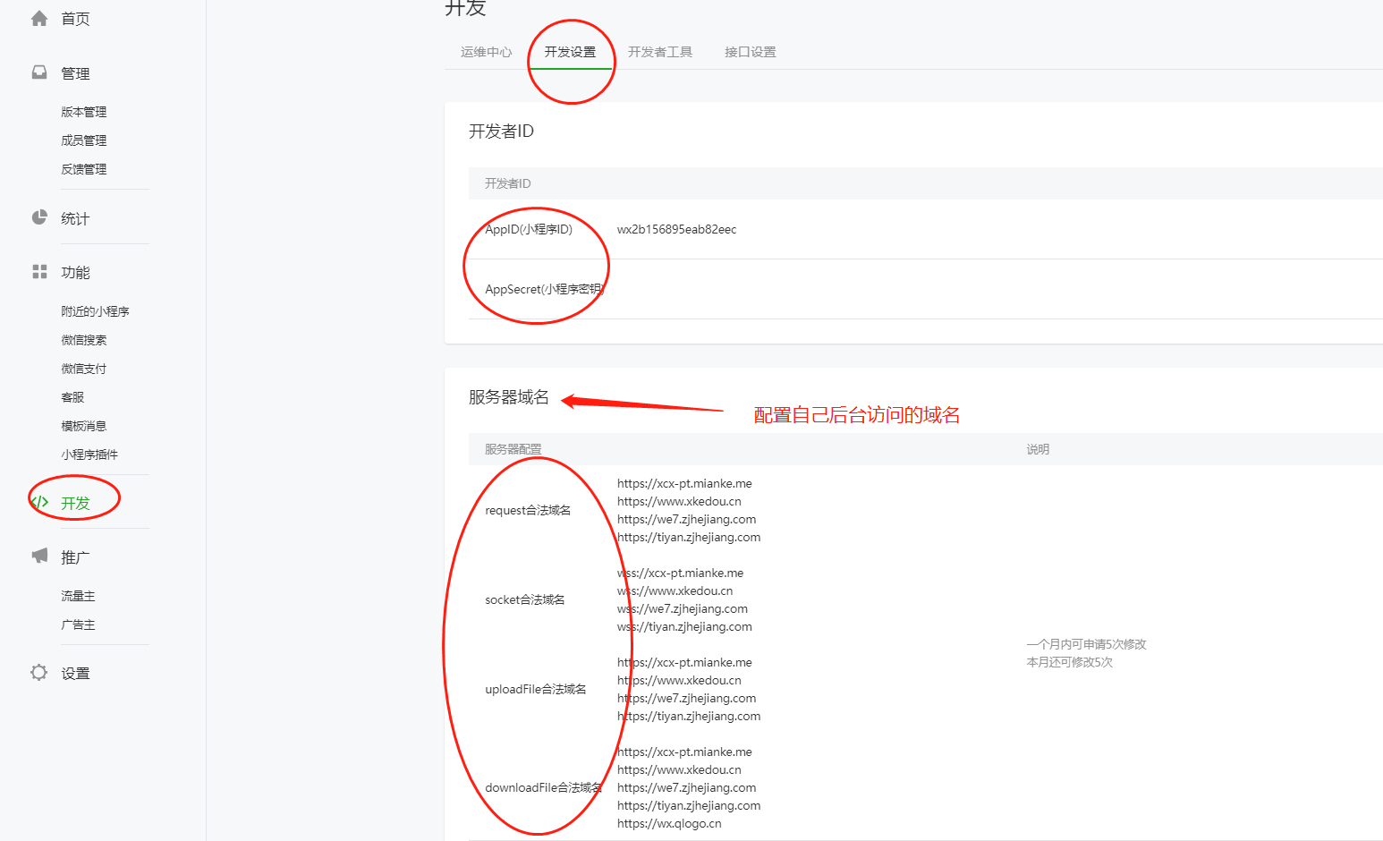Open 成员管理 page
This screenshot has width=1383, height=841.
point(83,140)
